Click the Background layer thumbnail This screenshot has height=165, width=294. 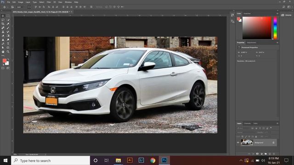(x=247, y=143)
